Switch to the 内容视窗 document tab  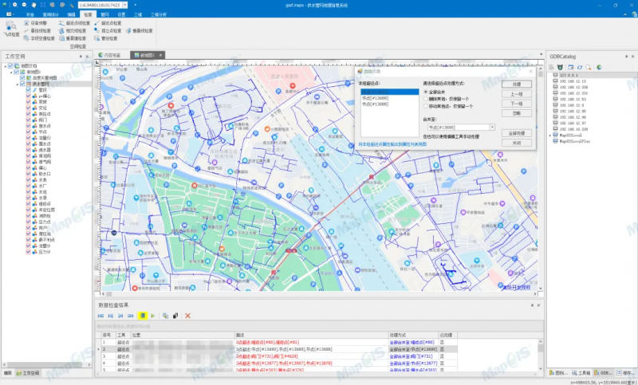pyautogui.click(x=111, y=56)
